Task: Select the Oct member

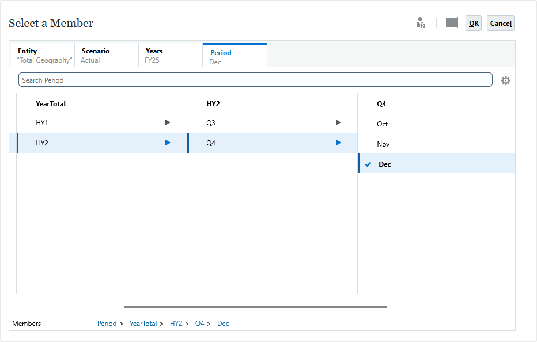Action: click(437, 124)
